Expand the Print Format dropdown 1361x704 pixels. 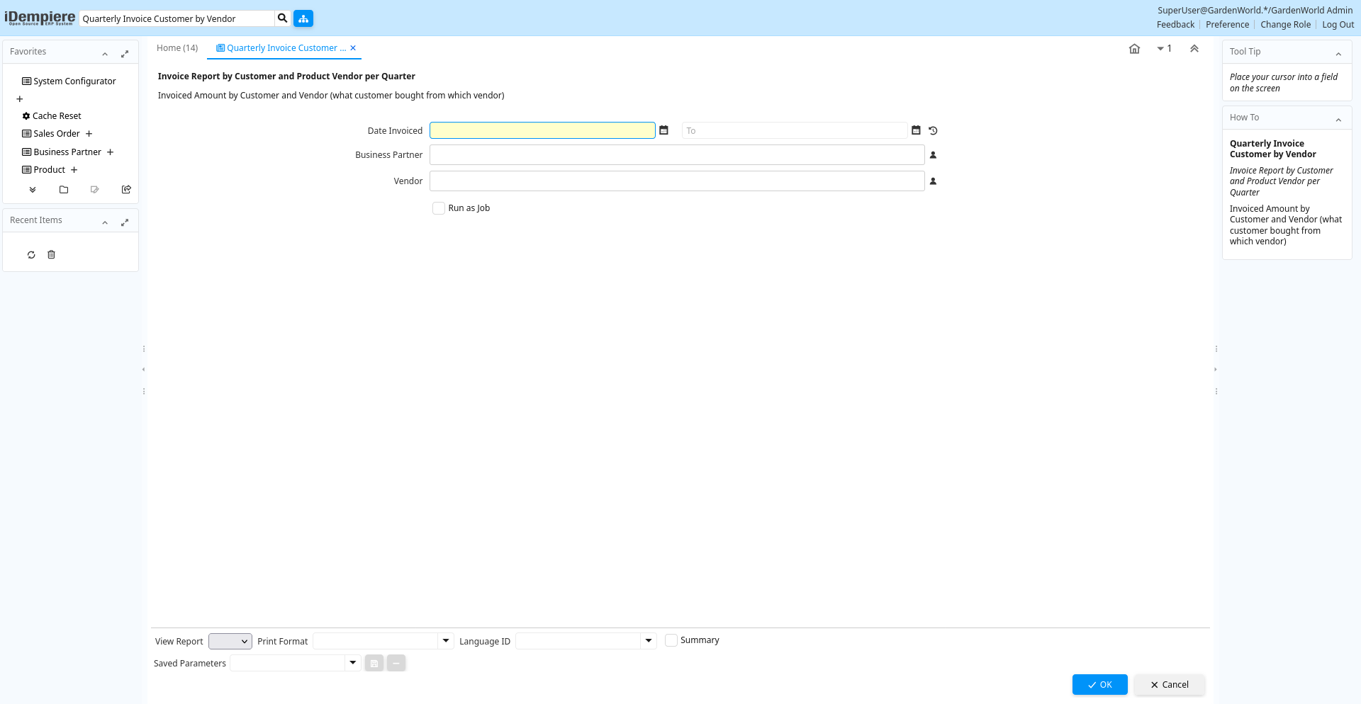(x=446, y=641)
